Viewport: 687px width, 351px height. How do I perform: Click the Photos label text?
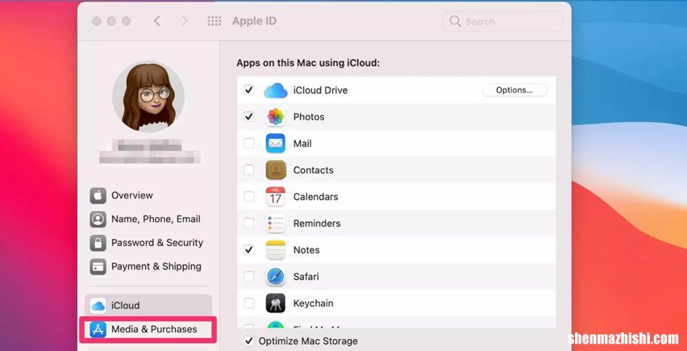pyautogui.click(x=309, y=117)
